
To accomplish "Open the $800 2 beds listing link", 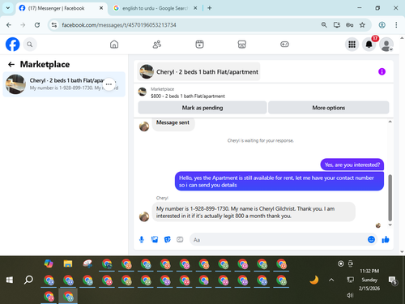I will point(188,96).
